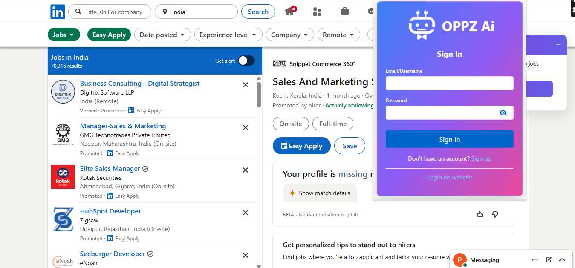Image resolution: width=575 pixels, height=268 pixels.
Task: Follow the Sign up link
Action: (x=481, y=158)
